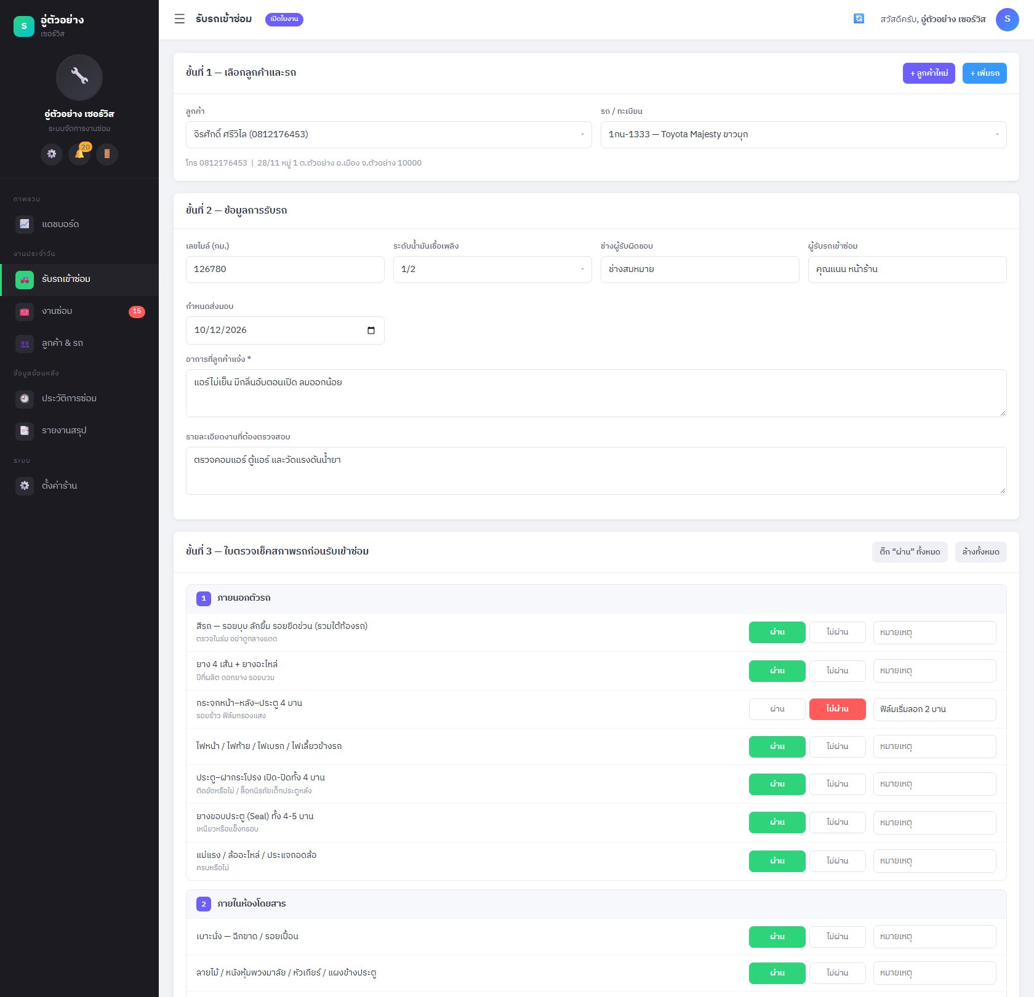The image size is (1034, 997).
Task: Set ประตู–ฝากระโปรง row to ไม่ผ่าน
Action: pyautogui.click(x=837, y=784)
